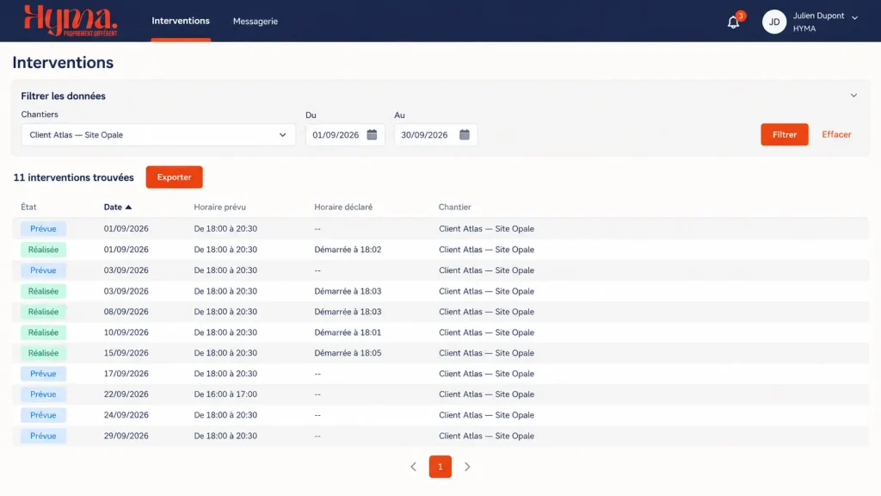881x496 pixels.
Task: Select page 1 in pagination
Action: [440, 467]
